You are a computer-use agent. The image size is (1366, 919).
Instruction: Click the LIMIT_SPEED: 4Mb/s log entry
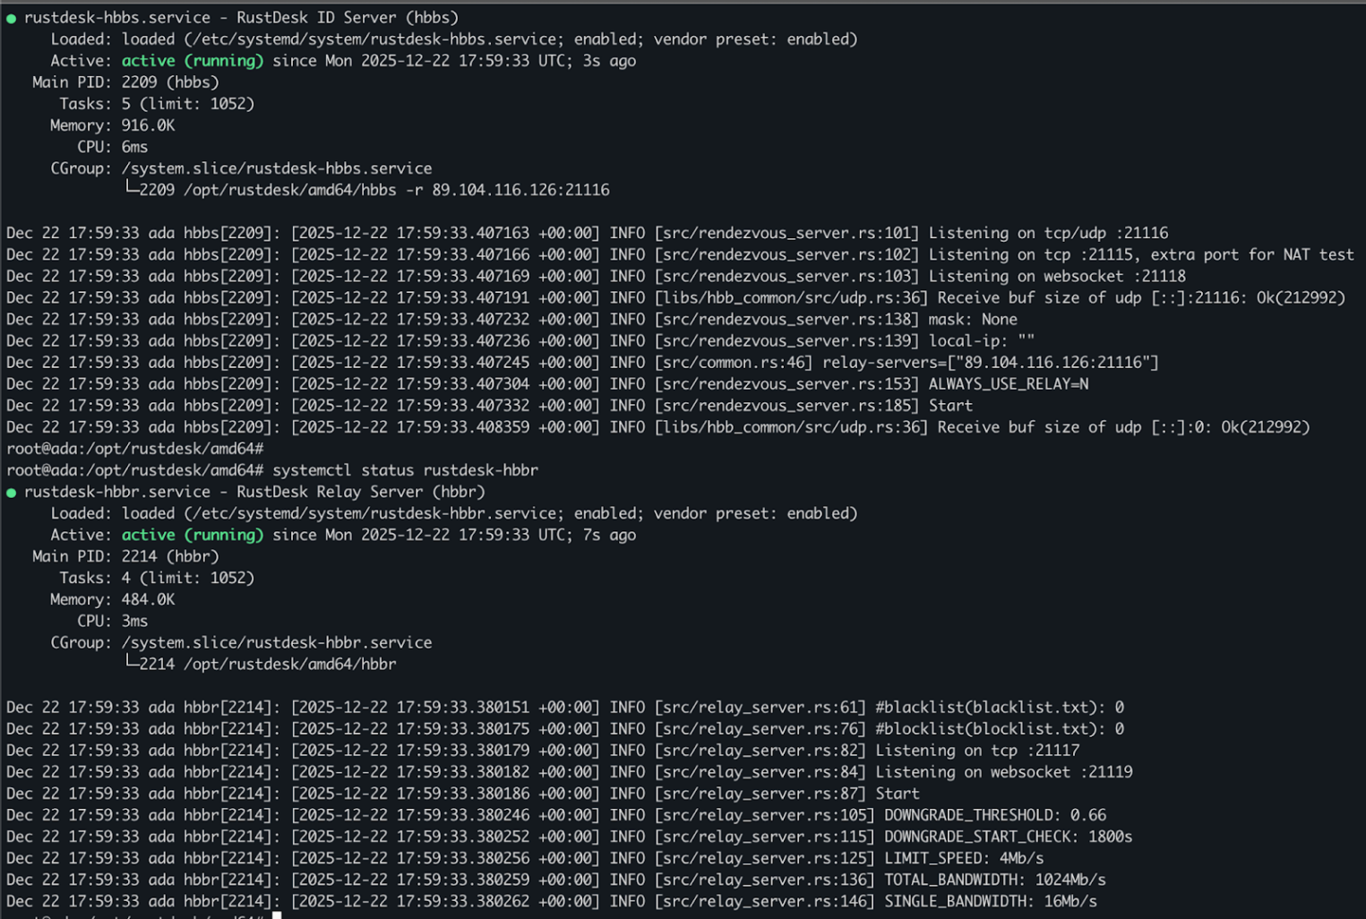click(963, 858)
